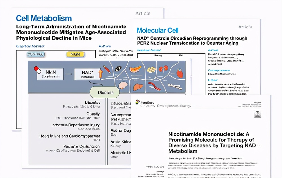Click the frontiers wordmark text
The image size is (282, 178).
(147, 102)
